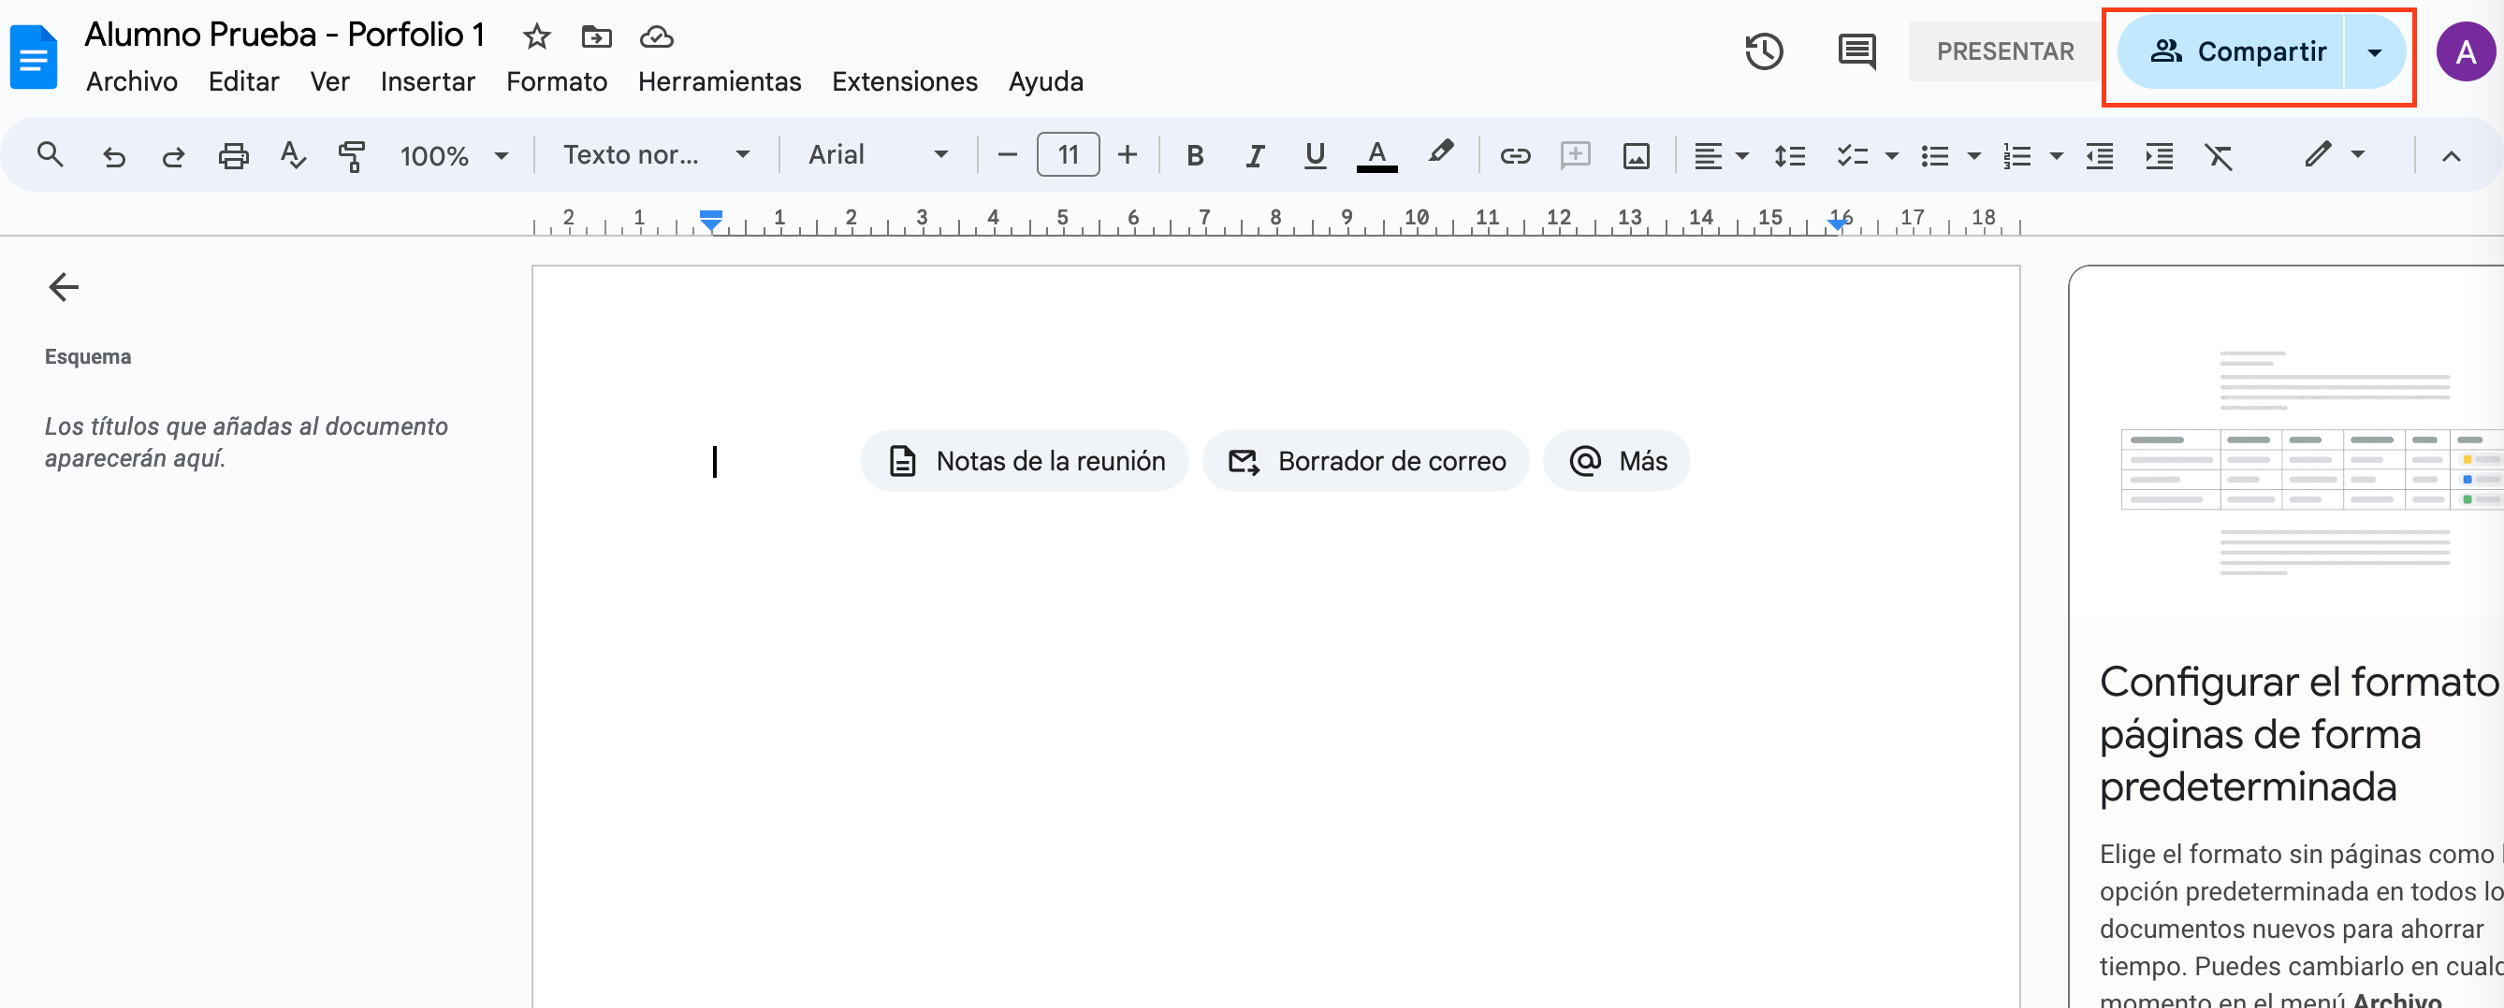The image size is (2504, 1008).
Task: Open the zoom 100% dropdown
Action: click(x=453, y=155)
